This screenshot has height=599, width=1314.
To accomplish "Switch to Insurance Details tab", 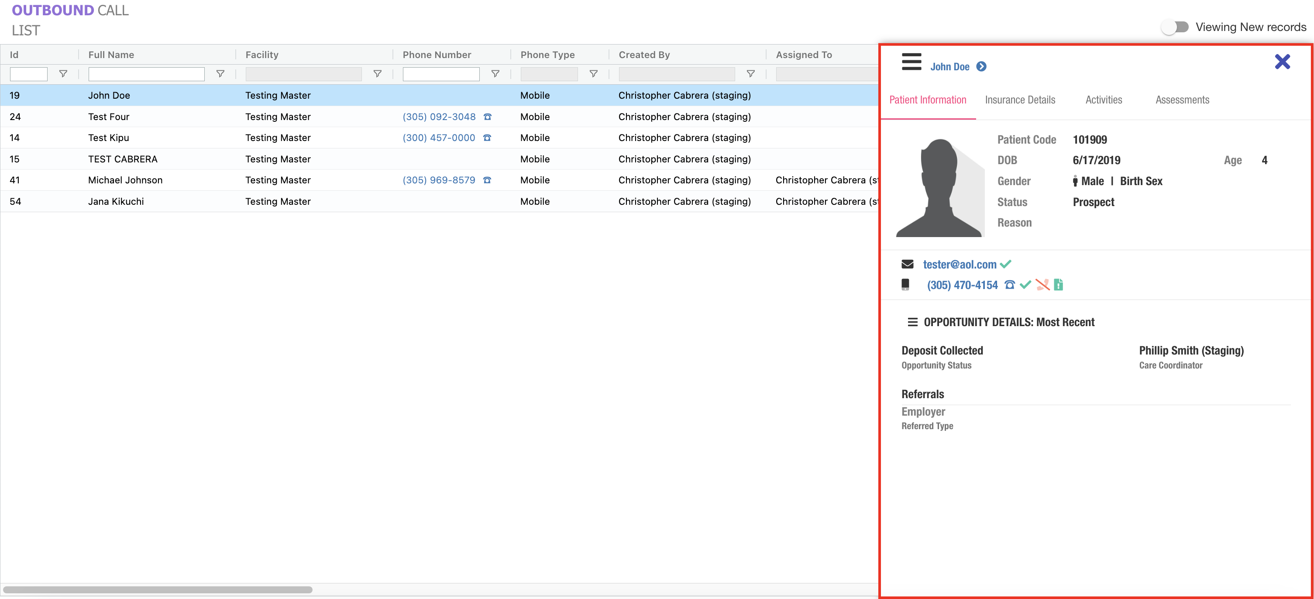I will coord(1020,100).
